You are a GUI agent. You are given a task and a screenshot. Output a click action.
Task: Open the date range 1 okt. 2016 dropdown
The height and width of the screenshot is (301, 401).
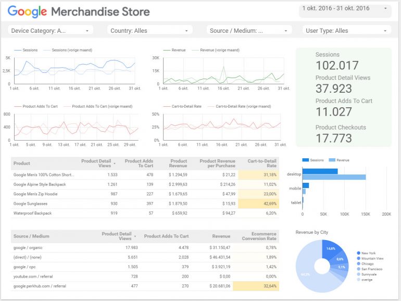click(x=345, y=10)
